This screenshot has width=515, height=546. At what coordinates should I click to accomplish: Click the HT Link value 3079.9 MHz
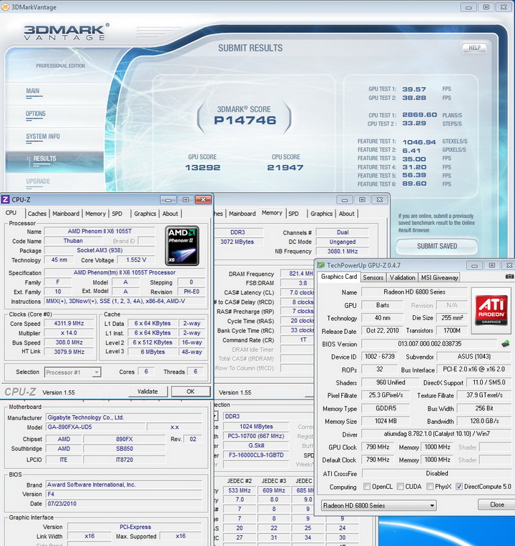[69, 352]
